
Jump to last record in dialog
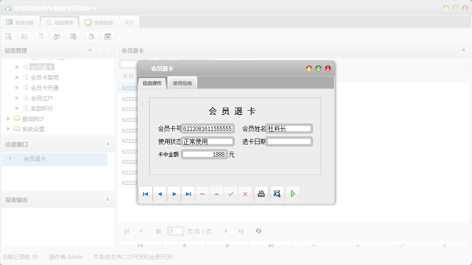pyautogui.click(x=188, y=193)
